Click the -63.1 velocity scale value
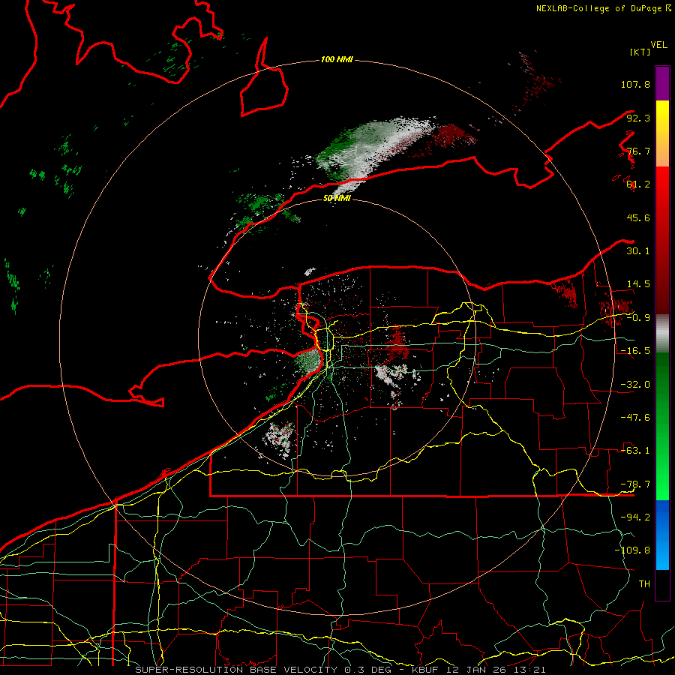 (635, 451)
